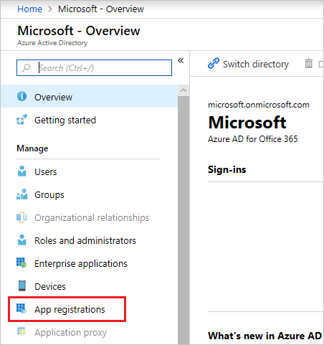Select Overview in the sidebar
This screenshot has height=345, width=324.
pos(89,97)
